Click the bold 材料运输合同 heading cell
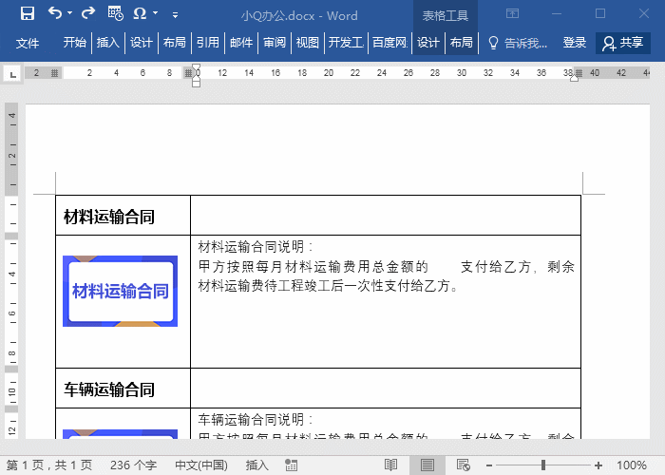665x475 pixels. point(109,217)
